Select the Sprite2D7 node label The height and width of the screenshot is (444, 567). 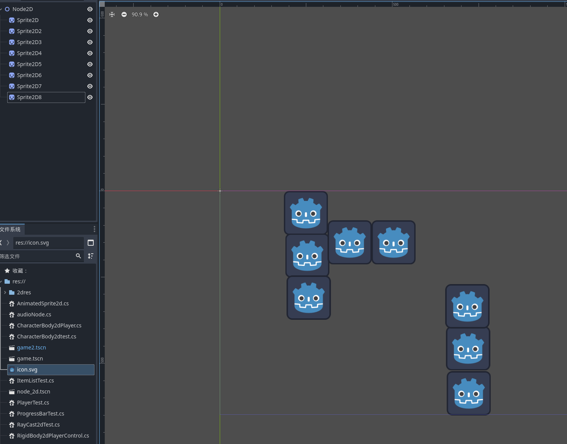click(29, 86)
